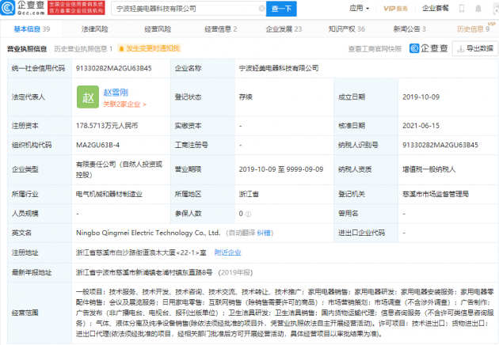Select business term 2019-10-09 至 9999-09-09
The image size is (499, 345).
click(281, 169)
